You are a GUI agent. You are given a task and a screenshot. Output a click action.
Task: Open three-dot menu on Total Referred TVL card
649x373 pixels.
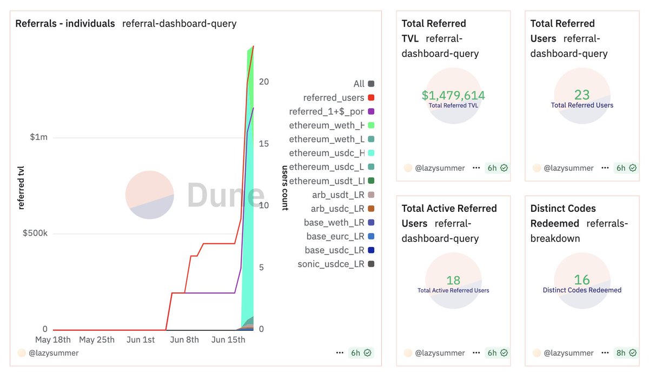pos(476,168)
